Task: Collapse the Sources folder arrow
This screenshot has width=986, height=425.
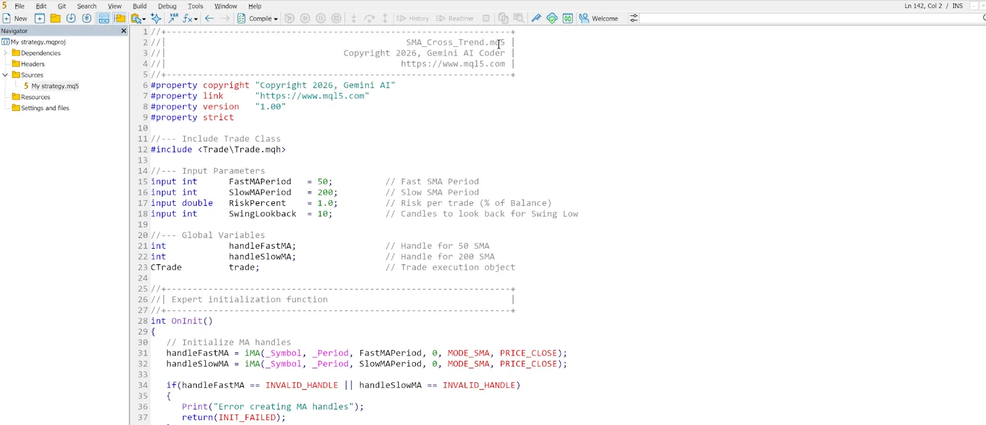Action: pos(6,75)
